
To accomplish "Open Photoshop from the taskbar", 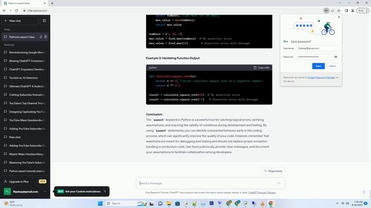I will pos(211,203).
